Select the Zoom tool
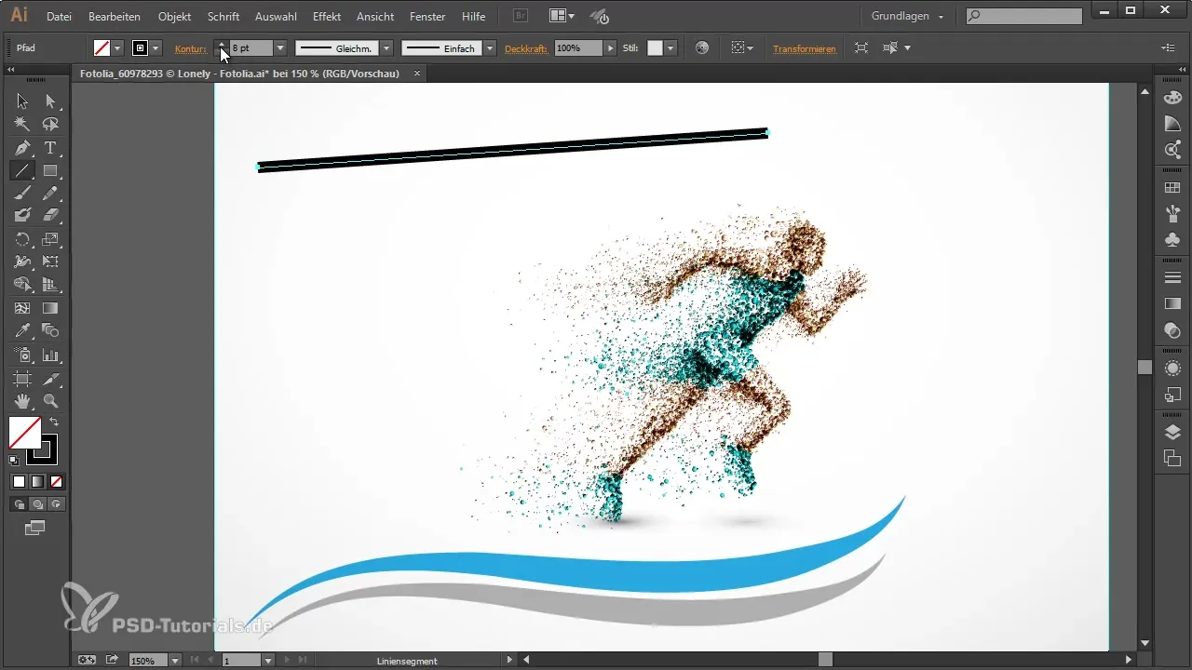The width and height of the screenshot is (1192, 670). [x=50, y=401]
